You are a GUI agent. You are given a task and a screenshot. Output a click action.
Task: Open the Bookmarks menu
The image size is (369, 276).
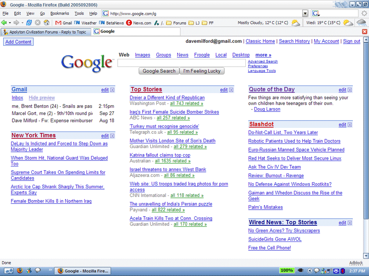pyautogui.click(x=59, y=13)
